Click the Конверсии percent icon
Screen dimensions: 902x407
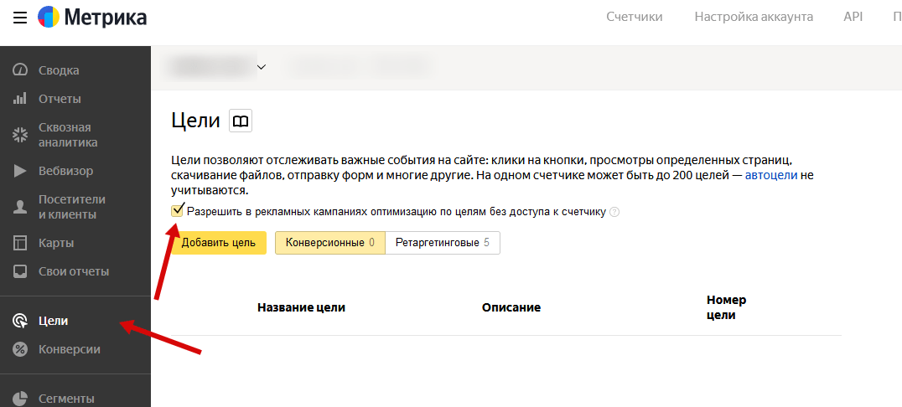[x=21, y=349]
